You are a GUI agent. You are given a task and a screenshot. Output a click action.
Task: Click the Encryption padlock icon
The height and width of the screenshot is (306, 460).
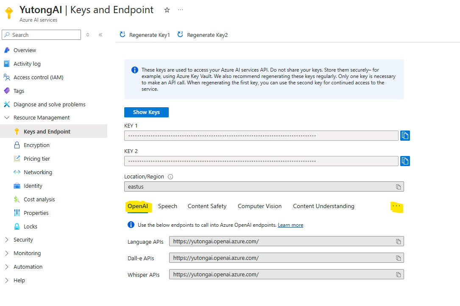coord(17,145)
